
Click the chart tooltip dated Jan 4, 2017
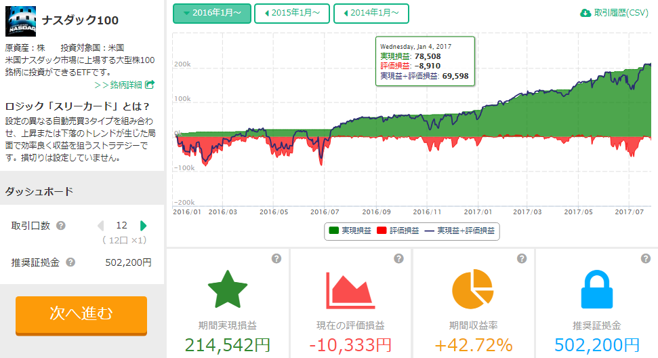pyautogui.click(x=425, y=61)
